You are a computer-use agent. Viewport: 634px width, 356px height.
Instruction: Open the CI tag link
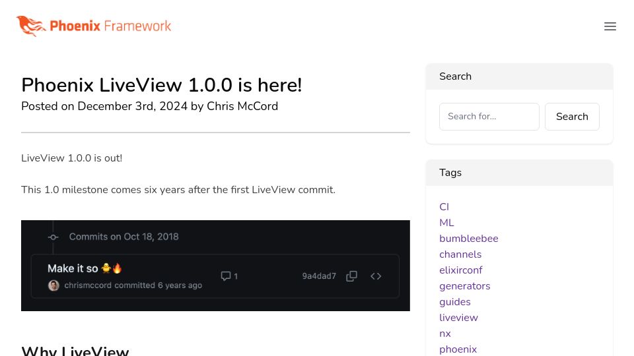[444, 207]
